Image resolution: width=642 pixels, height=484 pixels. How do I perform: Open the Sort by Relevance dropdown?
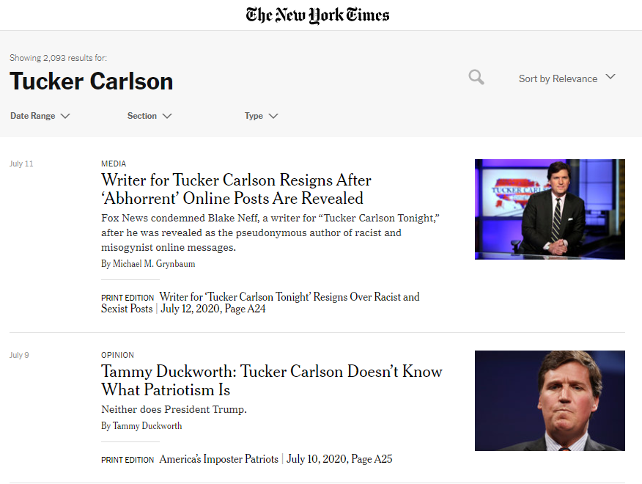[x=567, y=78]
